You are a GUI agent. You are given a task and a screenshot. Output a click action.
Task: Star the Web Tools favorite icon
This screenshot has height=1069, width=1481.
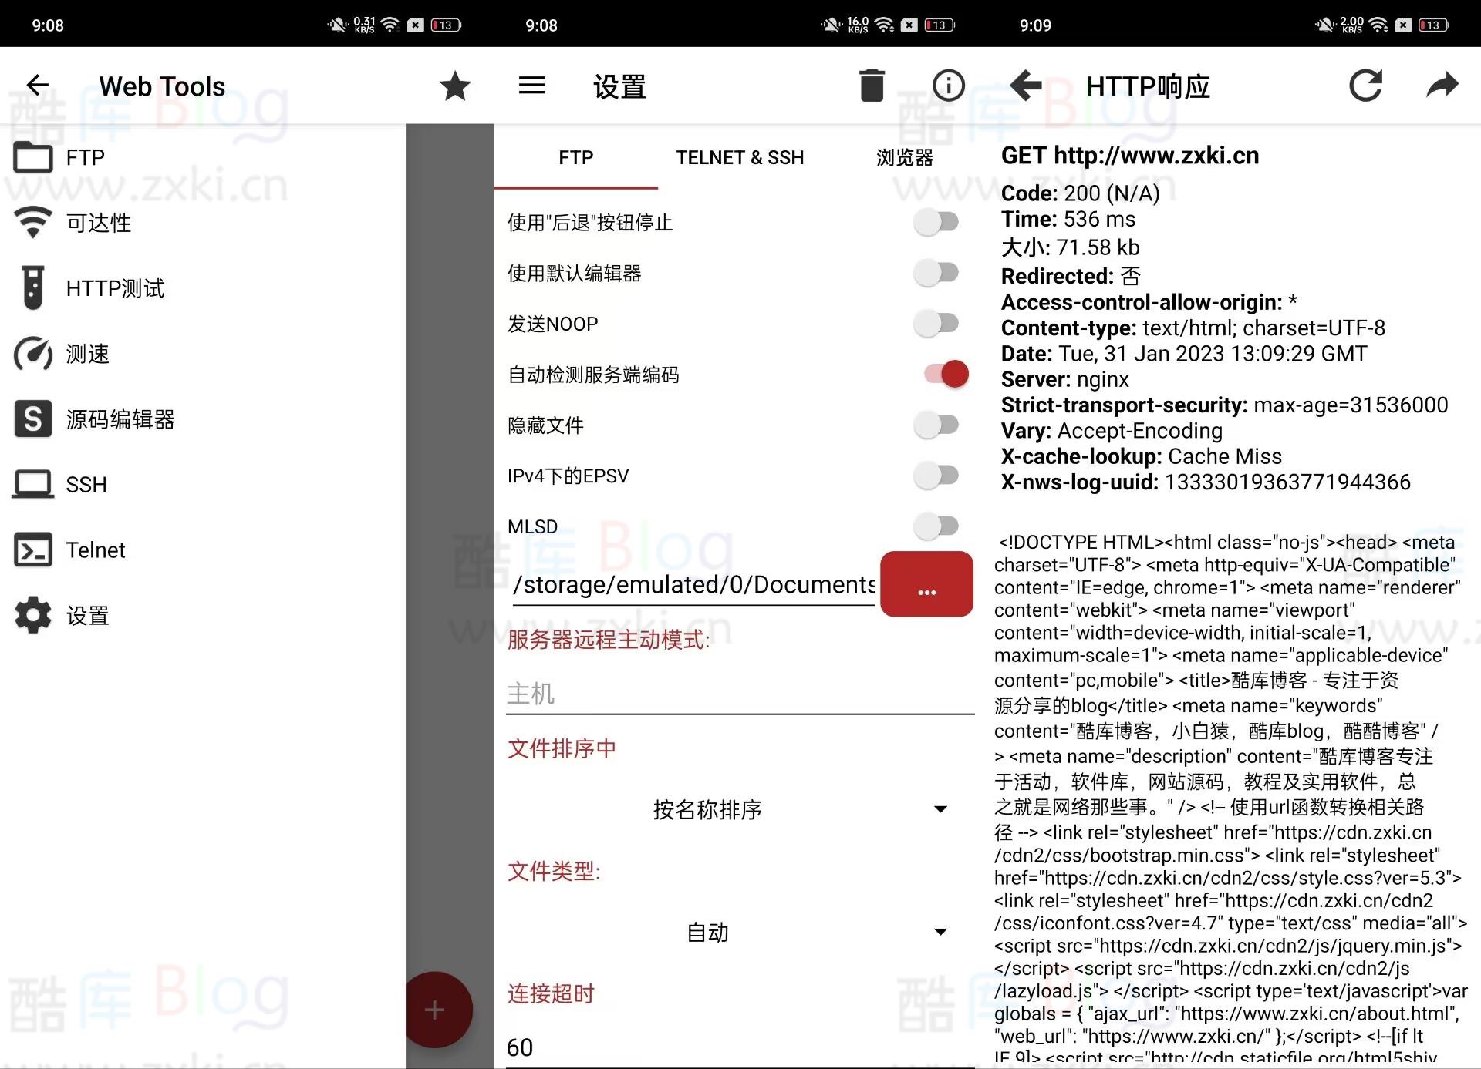click(456, 86)
